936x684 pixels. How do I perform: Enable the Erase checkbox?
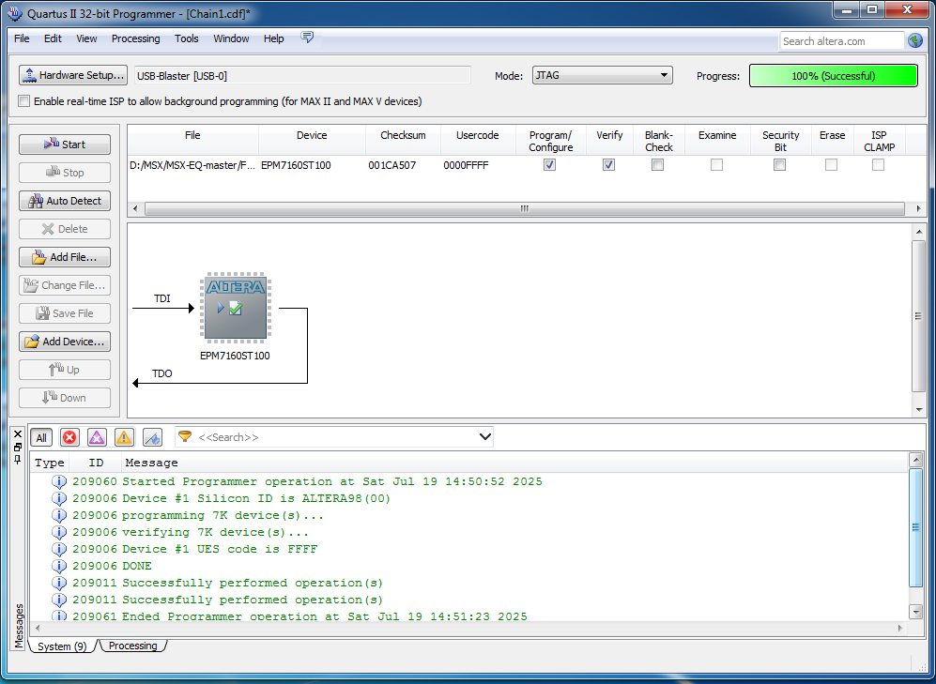pos(831,164)
